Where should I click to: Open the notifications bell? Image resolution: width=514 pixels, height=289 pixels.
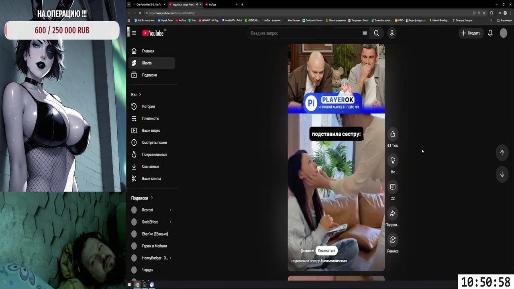(x=490, y=33)
